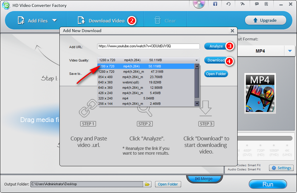Browse output folder with yellow folder icon
Viewport: 297px width, 193px height.
tap(147, 184)
